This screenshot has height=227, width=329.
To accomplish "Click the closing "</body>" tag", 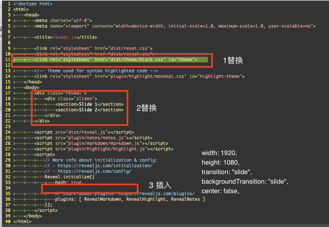I will click(x=33, y=216).
